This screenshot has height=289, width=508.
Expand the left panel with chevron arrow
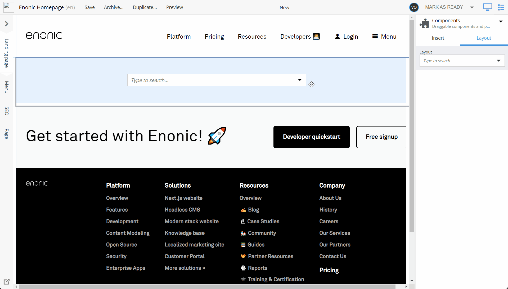(7, 24)
